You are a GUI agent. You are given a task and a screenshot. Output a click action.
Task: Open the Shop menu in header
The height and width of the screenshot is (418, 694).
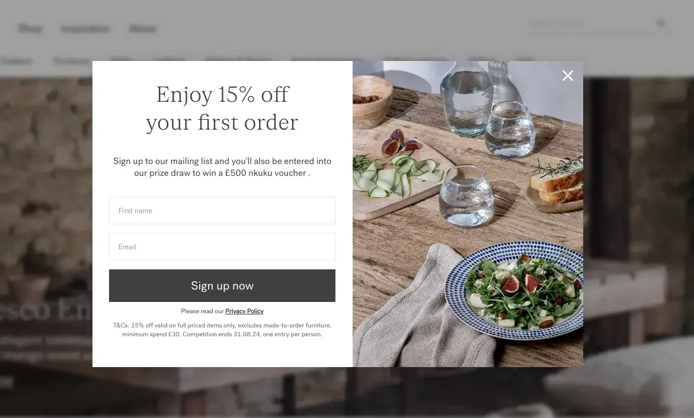pos(30,29)
